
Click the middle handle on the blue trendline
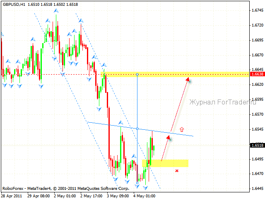(137, 129)
